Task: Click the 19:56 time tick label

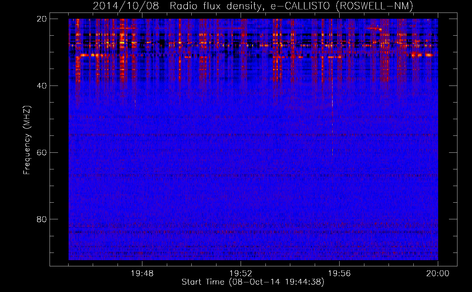Action: pyautogui.click(x=339, y=274)
